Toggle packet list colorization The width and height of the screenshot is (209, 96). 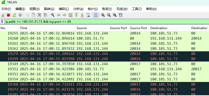[96, 15]
